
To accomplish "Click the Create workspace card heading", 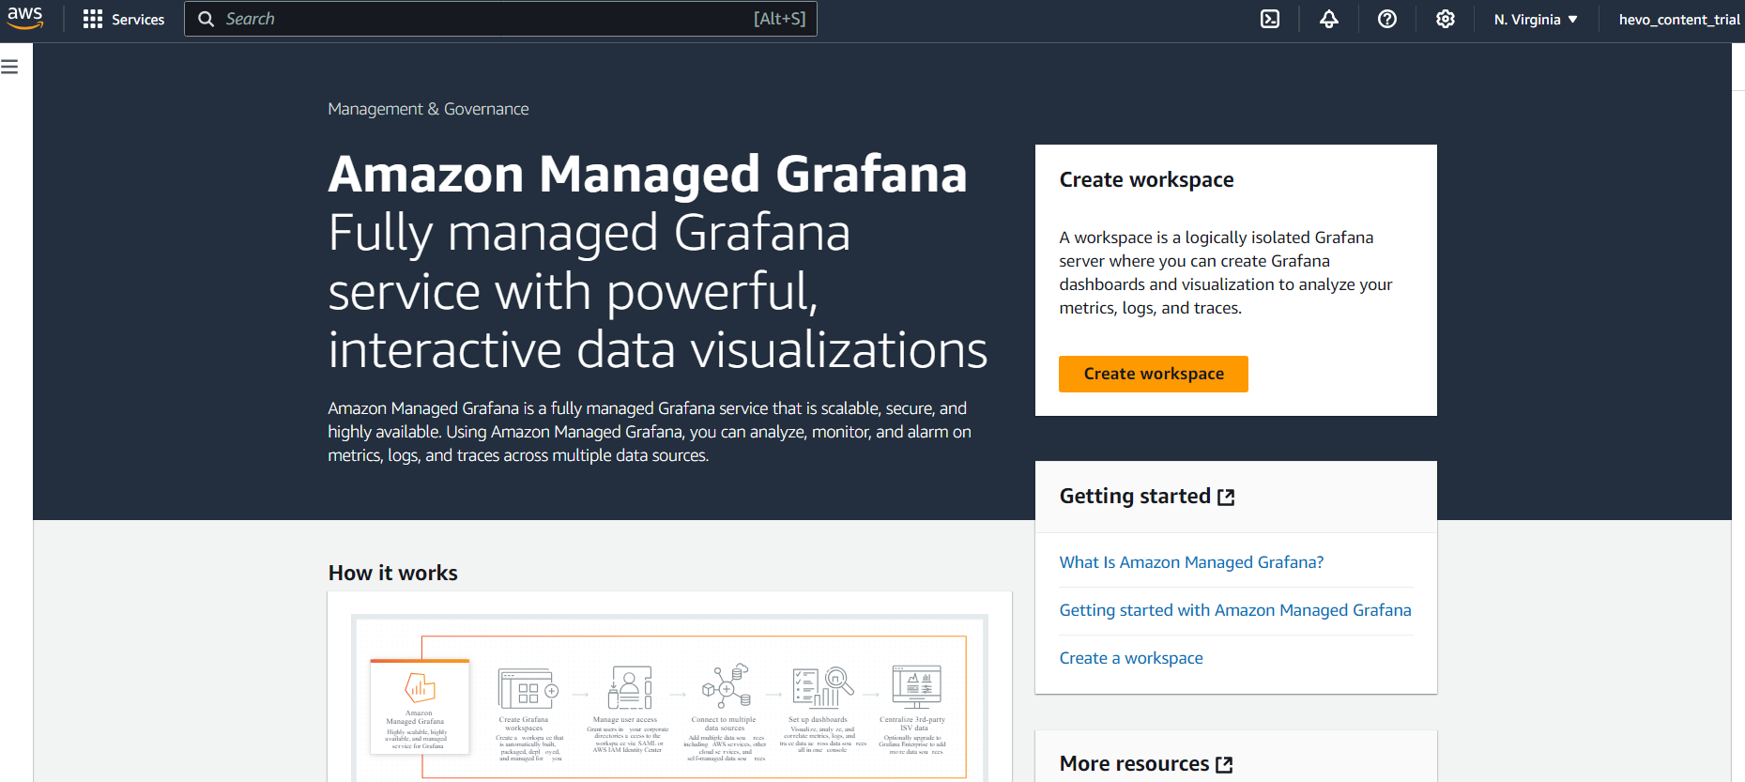I will point(1146,179).
